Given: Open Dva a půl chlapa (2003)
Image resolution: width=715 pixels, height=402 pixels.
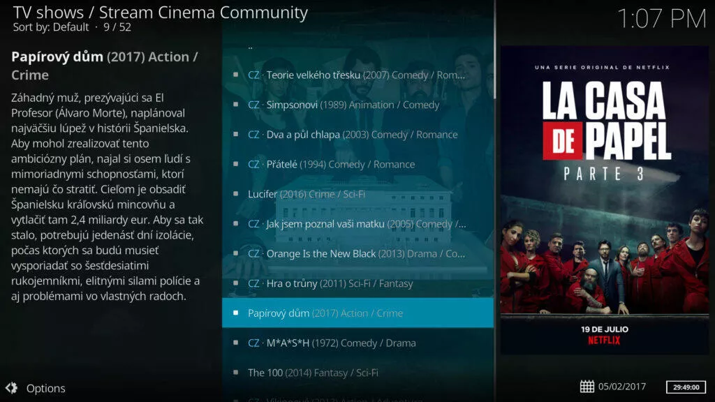Looking at the screenshot, I should 357,135.
